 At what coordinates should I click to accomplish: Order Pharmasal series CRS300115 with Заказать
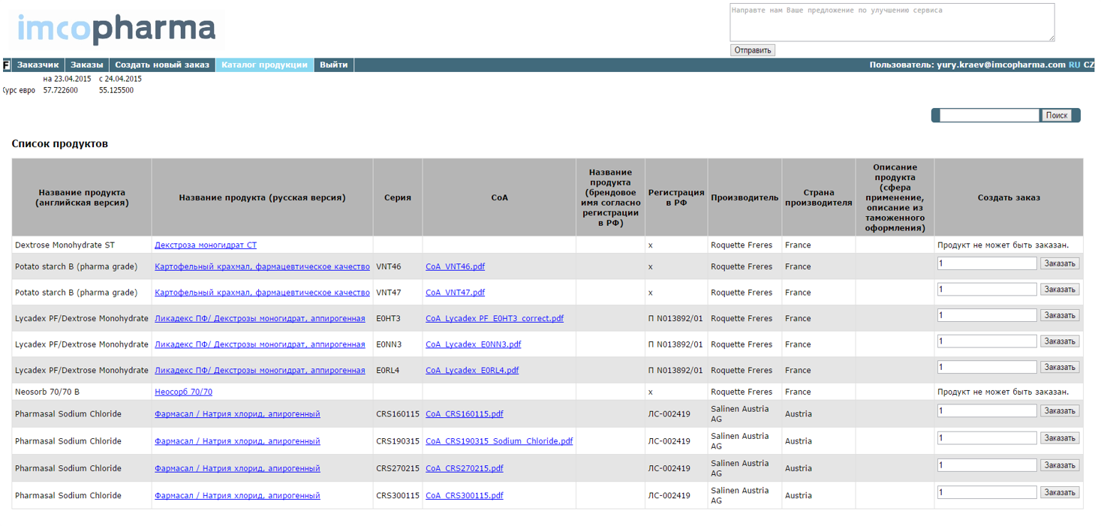pos(1059,493)
